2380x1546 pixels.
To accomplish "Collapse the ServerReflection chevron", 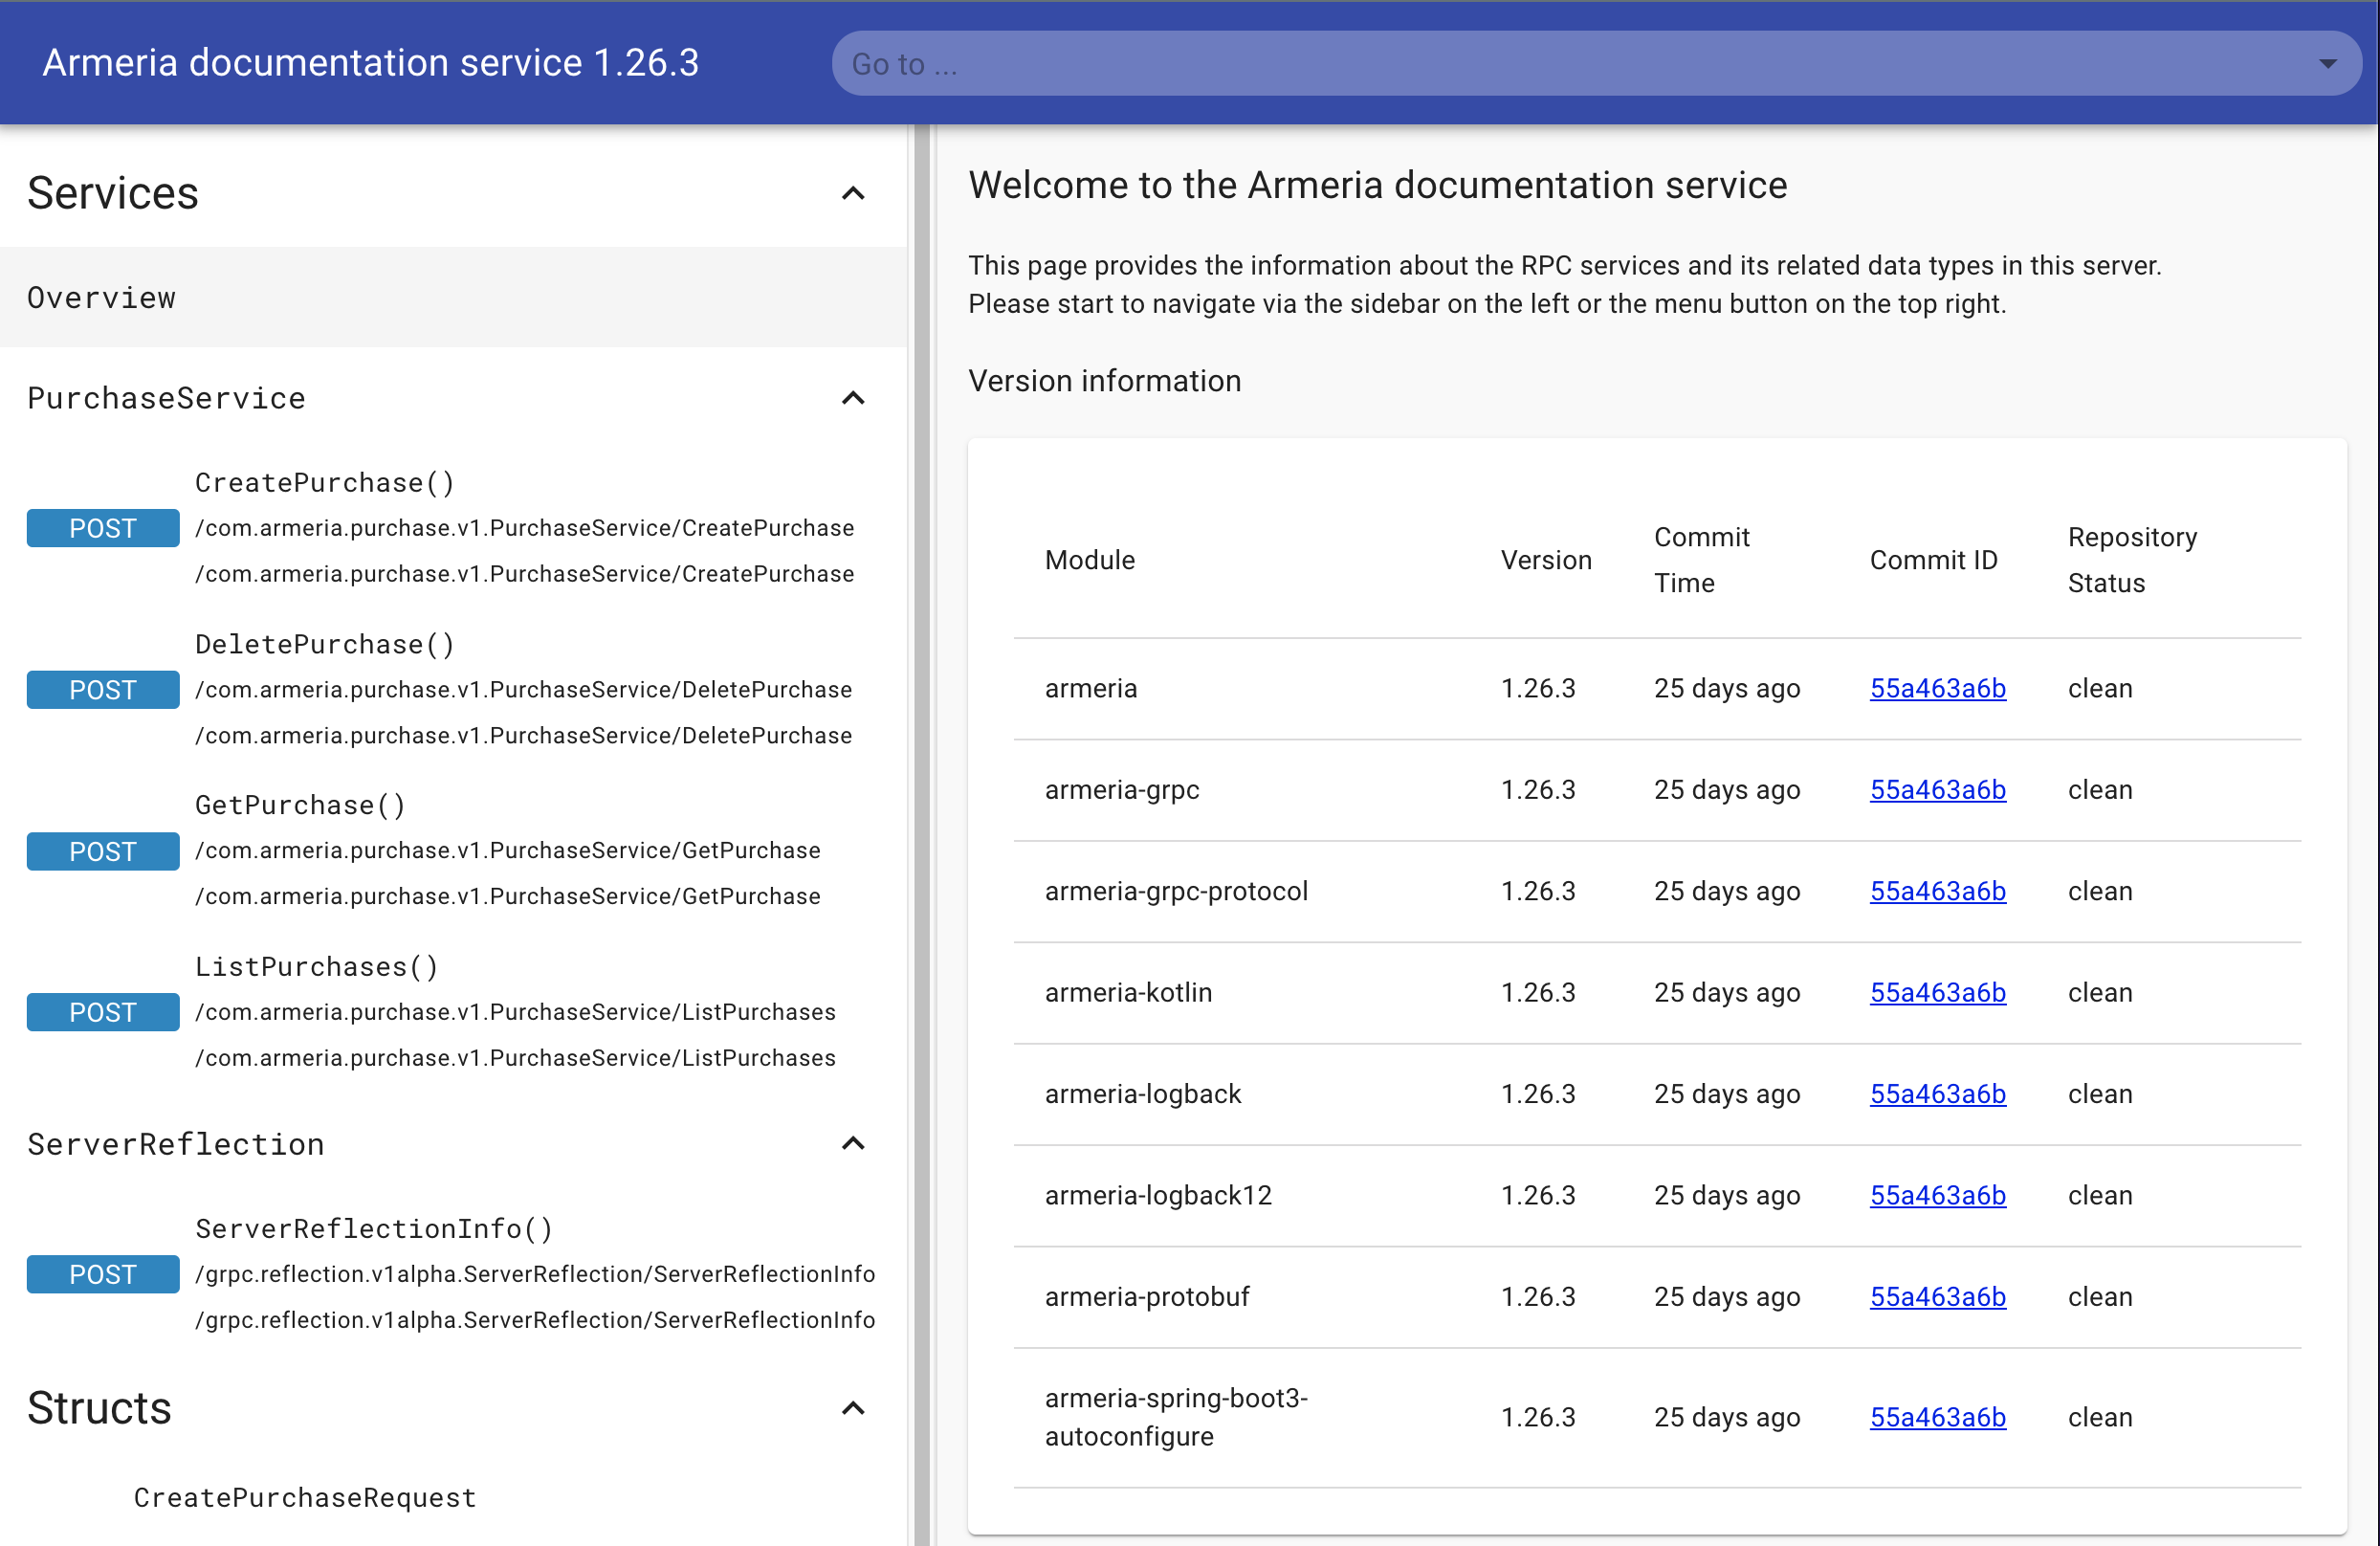I will point(852,1143).
